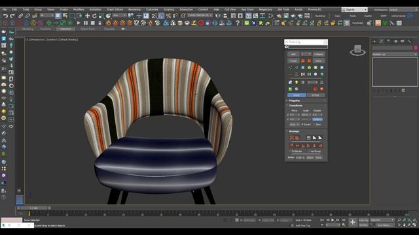Click the first red arrange icon under Arrange
Viewport: 419px width, 235px height.
291,138
